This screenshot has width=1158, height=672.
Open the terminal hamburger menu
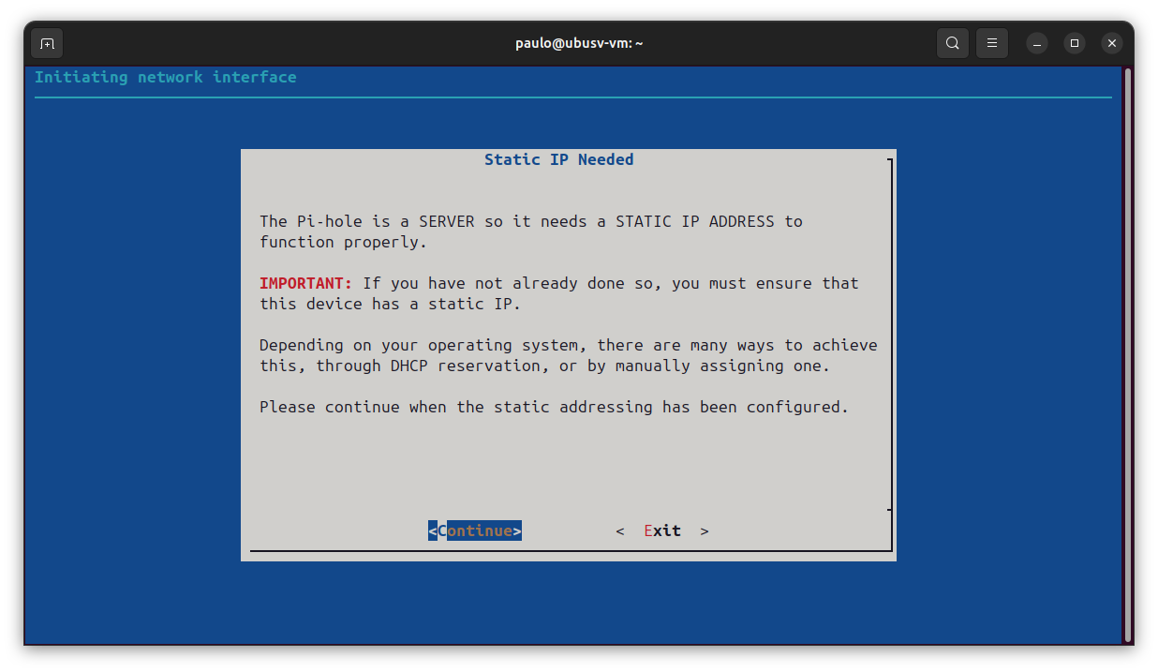click(991, 42)
